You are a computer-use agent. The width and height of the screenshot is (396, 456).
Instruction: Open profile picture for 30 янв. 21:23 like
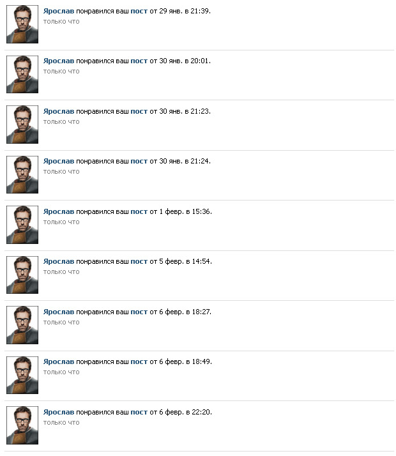tap(22, 125)
